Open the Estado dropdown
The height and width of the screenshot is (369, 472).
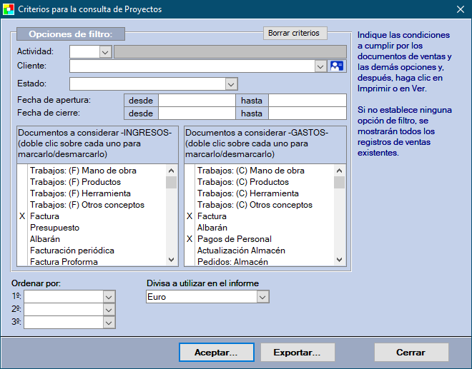click(230, 84)
